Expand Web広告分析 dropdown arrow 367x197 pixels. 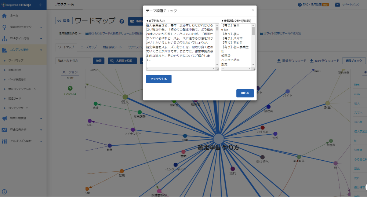(x=41, y=130)
